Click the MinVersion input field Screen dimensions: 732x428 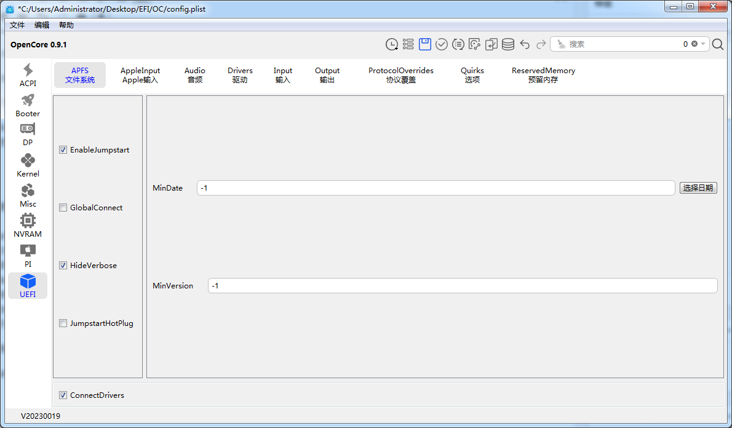click(x=462, y=286)
